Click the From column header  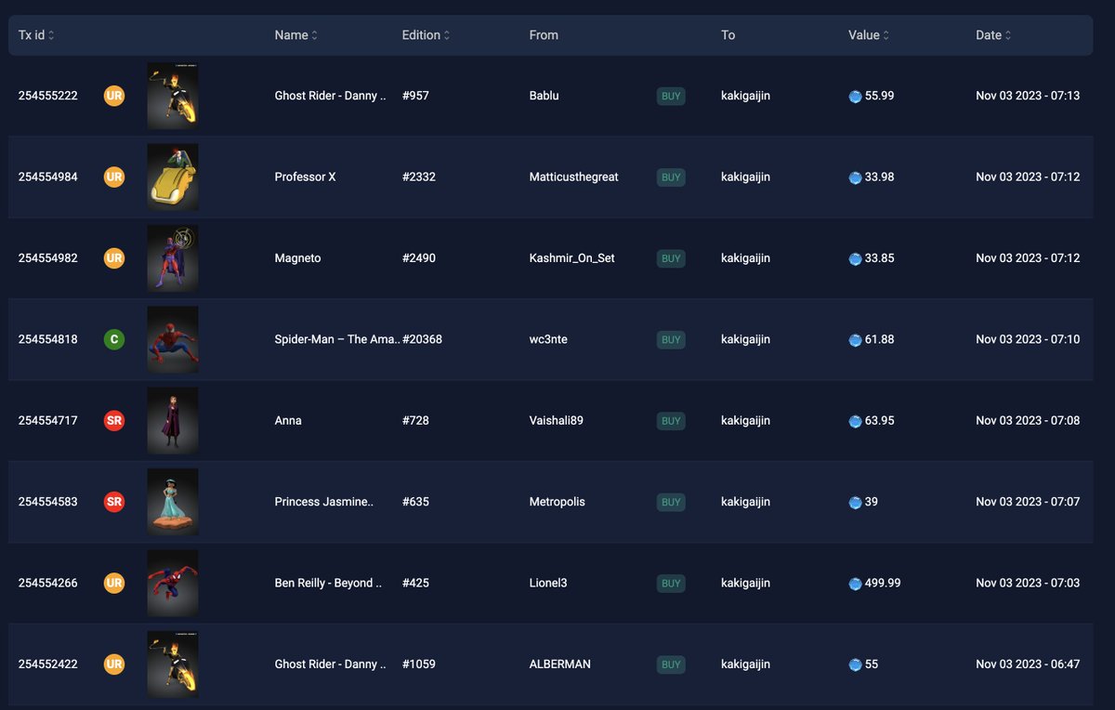point(544,35)
